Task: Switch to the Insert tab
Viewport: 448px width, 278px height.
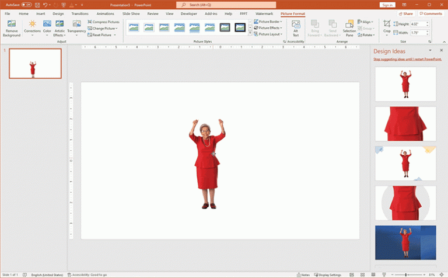Action: pyautogui.click(x=41, y=14)
